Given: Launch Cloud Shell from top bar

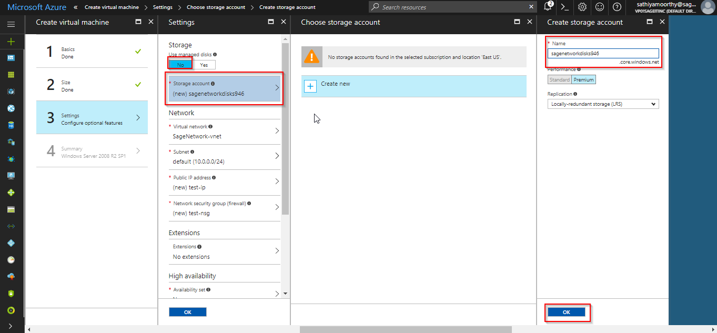Looking at the screenshot, I should (564, 7).
